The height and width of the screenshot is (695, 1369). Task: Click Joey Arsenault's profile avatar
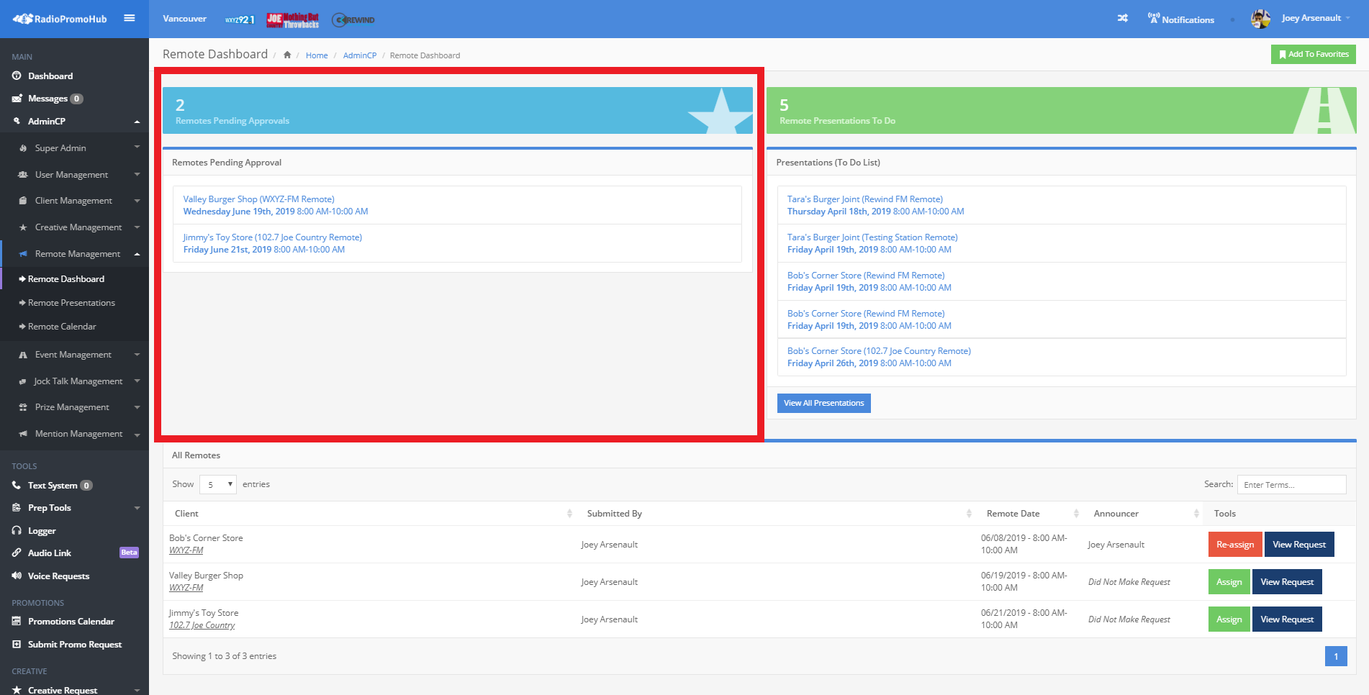pyautogui.click(x=1260, y=19)
